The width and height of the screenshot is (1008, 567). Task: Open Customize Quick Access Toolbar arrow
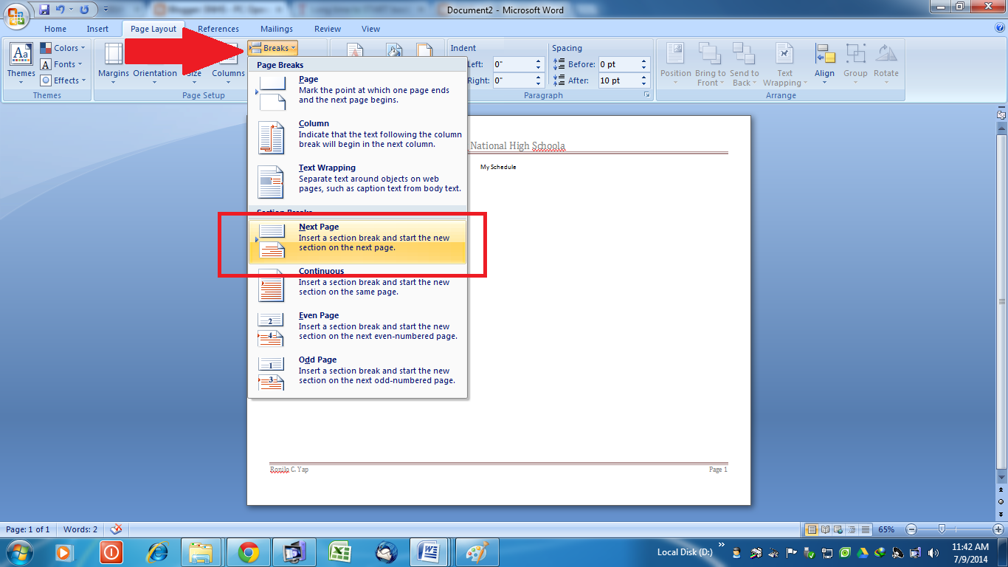[x=106, y=10]
